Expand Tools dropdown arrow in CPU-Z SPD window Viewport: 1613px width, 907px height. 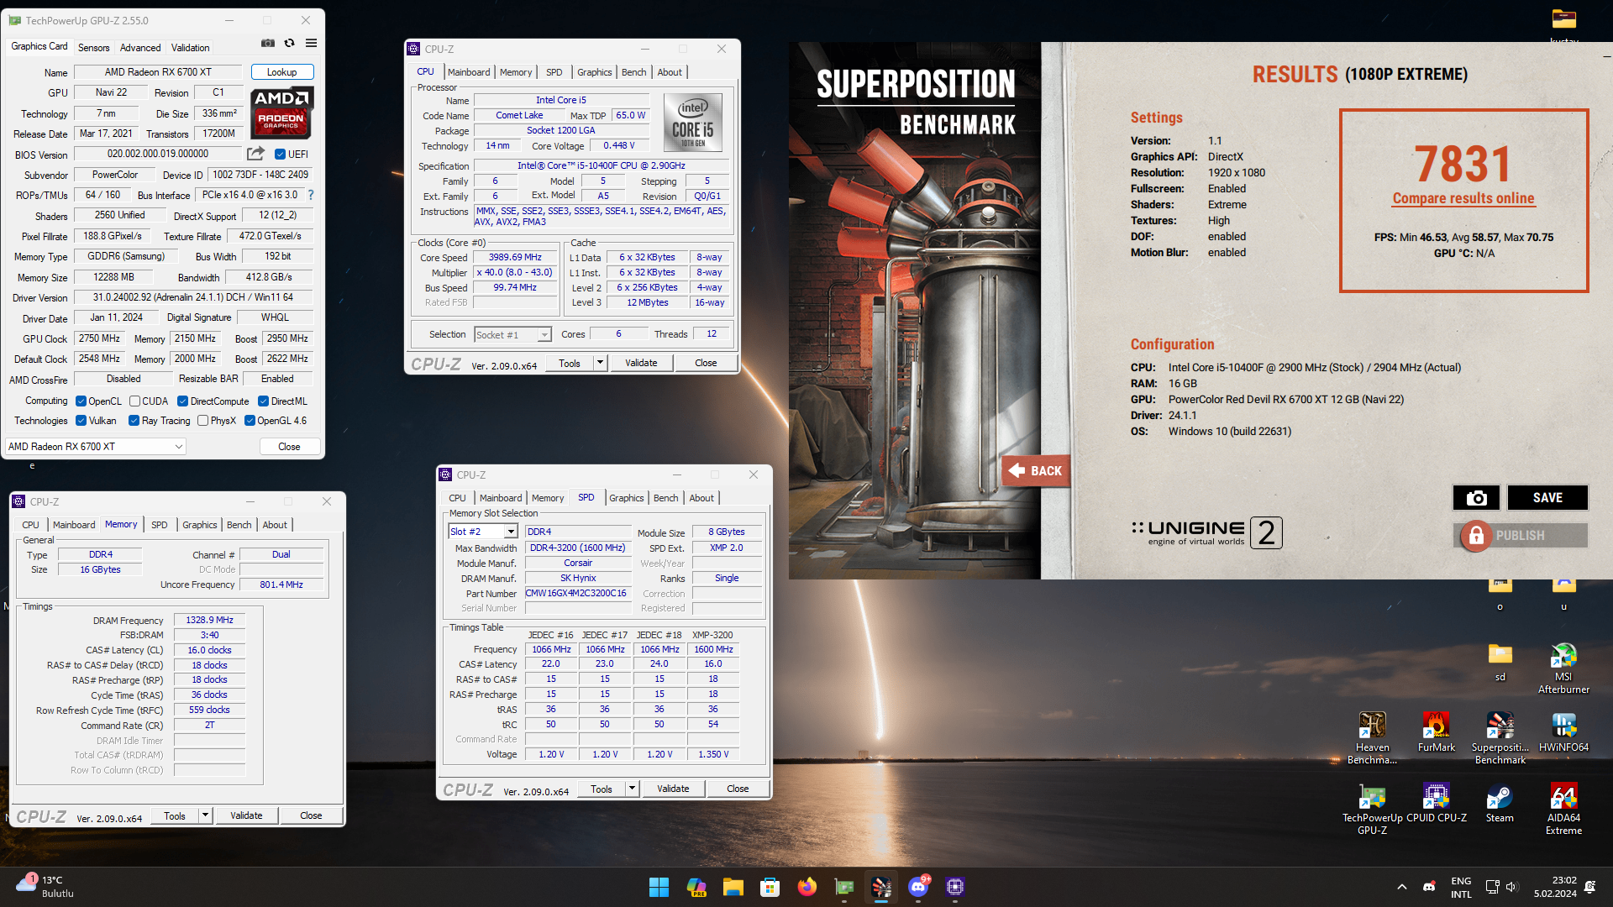pos(632,789)
